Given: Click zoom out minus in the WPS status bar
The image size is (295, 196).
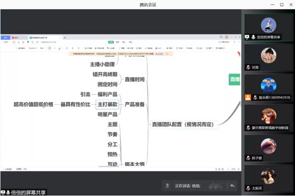Looking at the screenshot, I should (x=228, y=169).
